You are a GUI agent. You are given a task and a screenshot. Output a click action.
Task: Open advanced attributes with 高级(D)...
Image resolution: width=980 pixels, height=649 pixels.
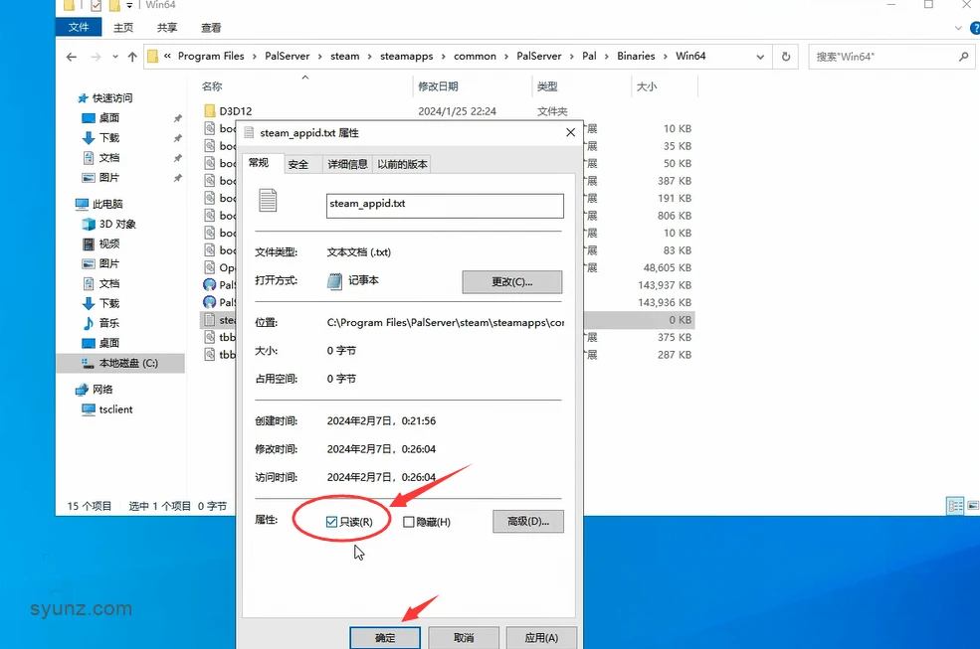(x=528, y=521)
